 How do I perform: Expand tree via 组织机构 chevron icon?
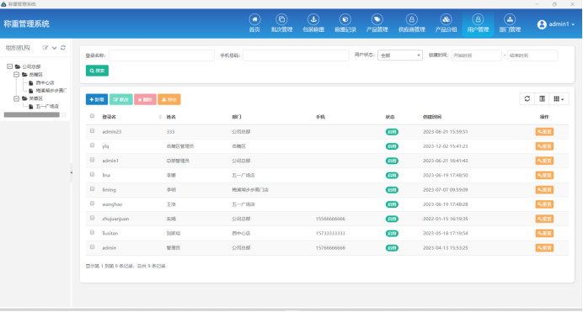tap(54, 48)
